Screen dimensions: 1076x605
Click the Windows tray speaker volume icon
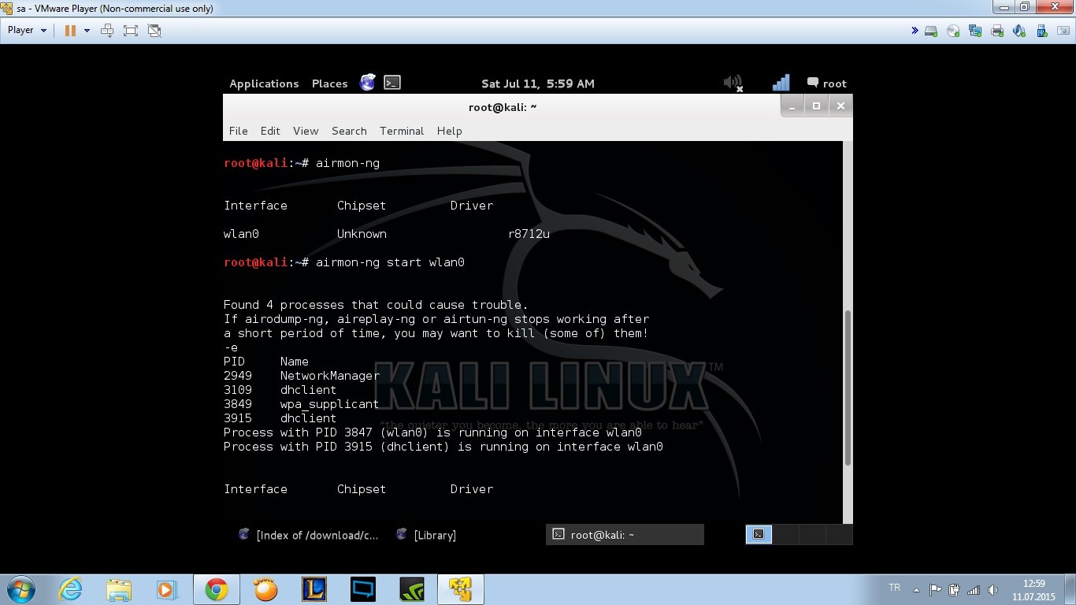tap(993, 589)
